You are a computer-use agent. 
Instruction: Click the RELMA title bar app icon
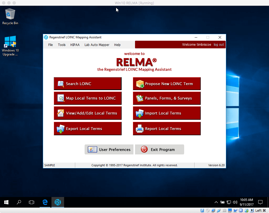click(46, 37)
